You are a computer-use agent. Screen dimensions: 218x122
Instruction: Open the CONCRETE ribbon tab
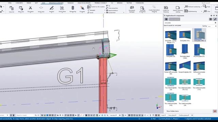(x=19, y=3)
